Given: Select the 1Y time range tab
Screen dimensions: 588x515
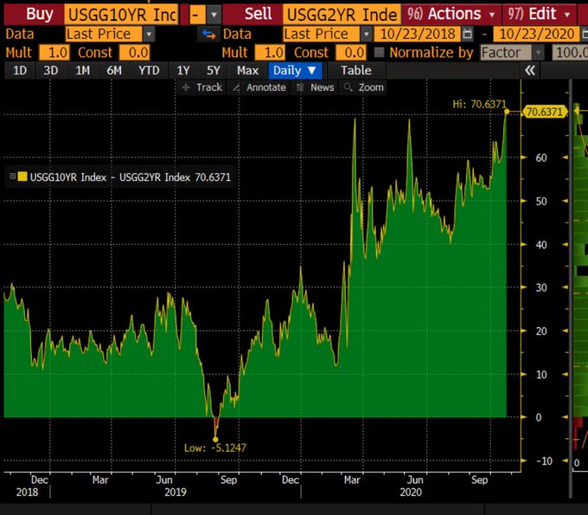Looking at the screenshot, I should [183, 70].
